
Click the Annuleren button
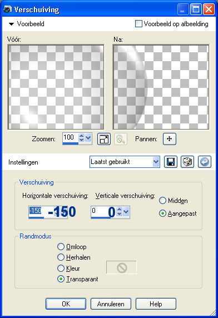111,304
